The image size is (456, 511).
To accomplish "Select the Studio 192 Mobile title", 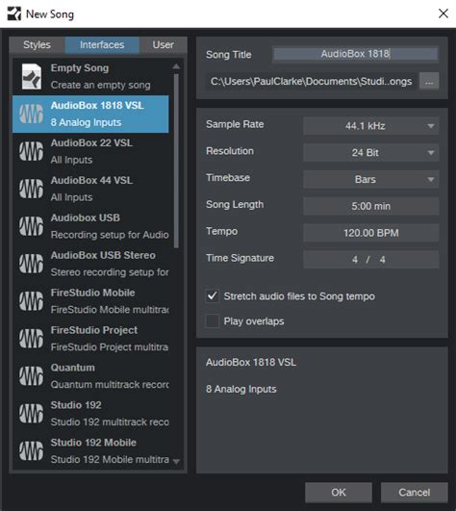I will [x=93, y=443].
